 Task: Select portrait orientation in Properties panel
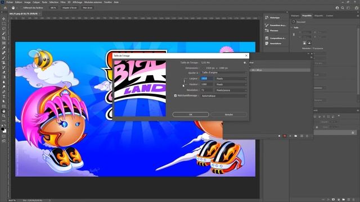click(x=304, y=43)
